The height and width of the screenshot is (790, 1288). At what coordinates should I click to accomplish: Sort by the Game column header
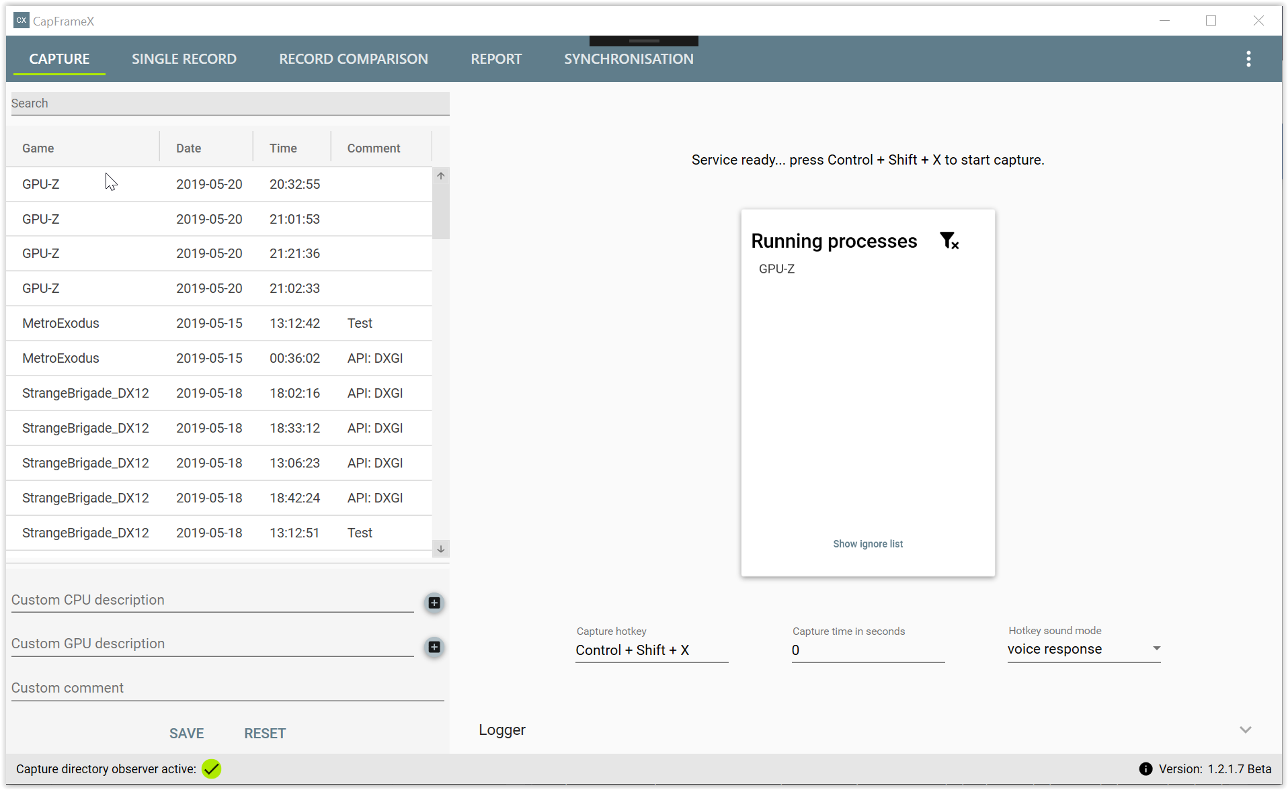(83, 148)
